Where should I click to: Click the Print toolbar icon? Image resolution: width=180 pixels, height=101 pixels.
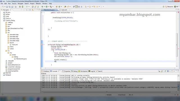[12, 7]
